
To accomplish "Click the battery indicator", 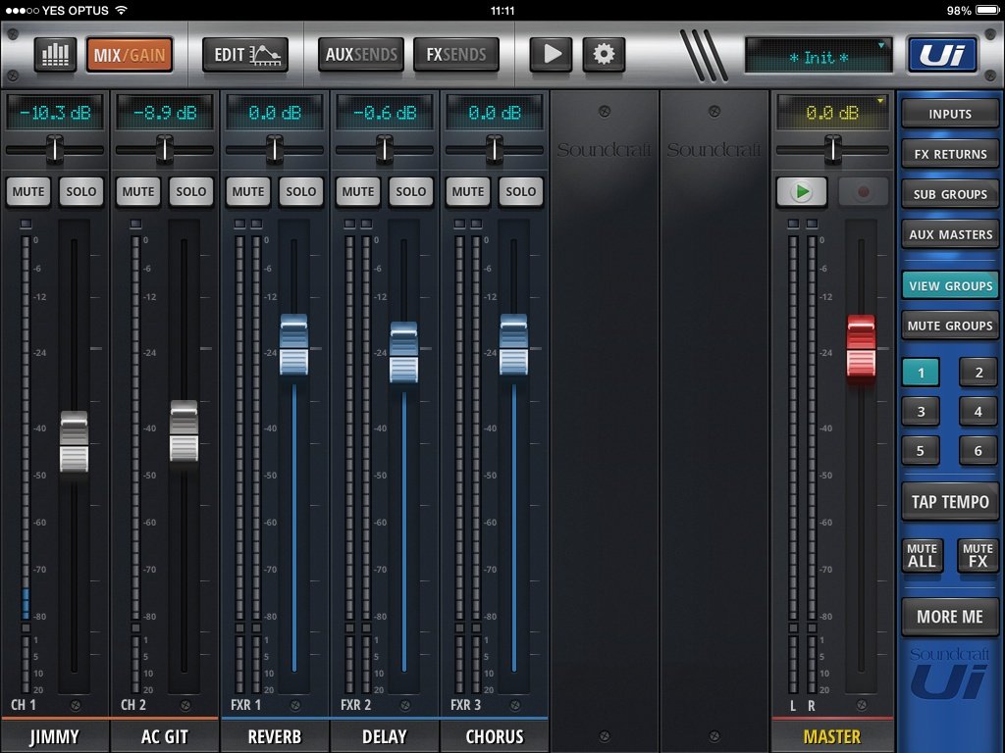I will tap(987, 10).
